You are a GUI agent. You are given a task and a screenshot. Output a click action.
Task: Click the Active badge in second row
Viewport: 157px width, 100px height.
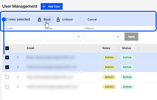coord(127,67)
